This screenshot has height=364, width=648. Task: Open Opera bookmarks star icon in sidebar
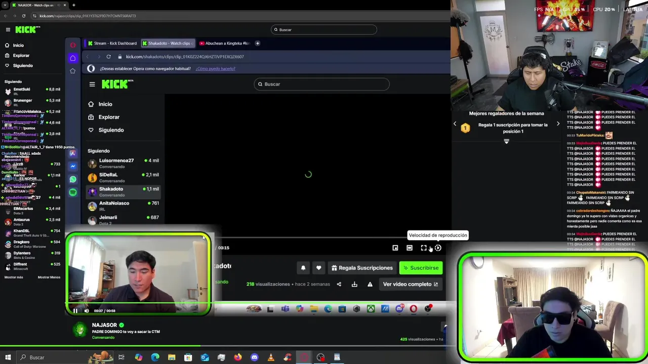[x=73, y=71]
